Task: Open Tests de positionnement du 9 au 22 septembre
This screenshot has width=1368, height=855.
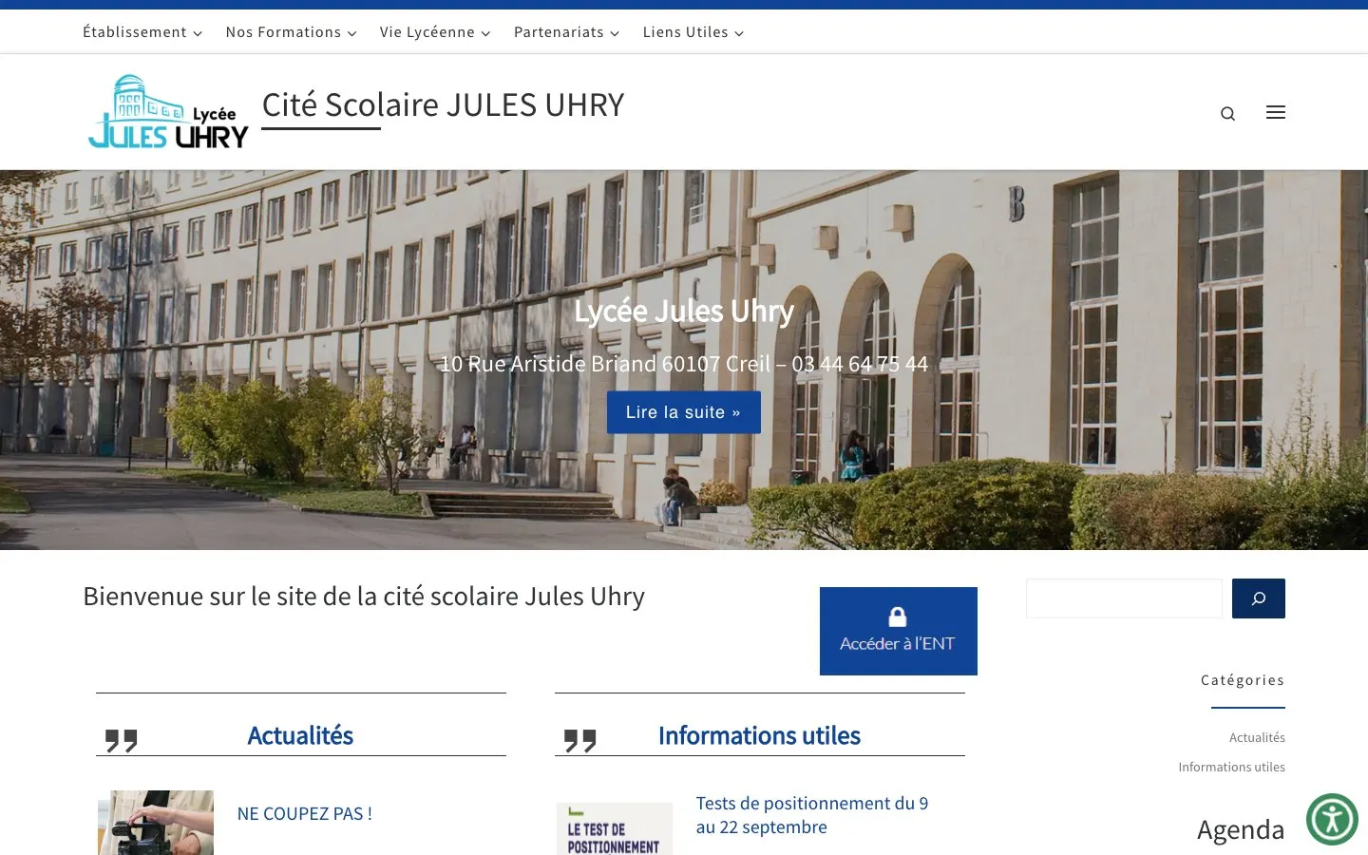Action: tap(812, 815)
